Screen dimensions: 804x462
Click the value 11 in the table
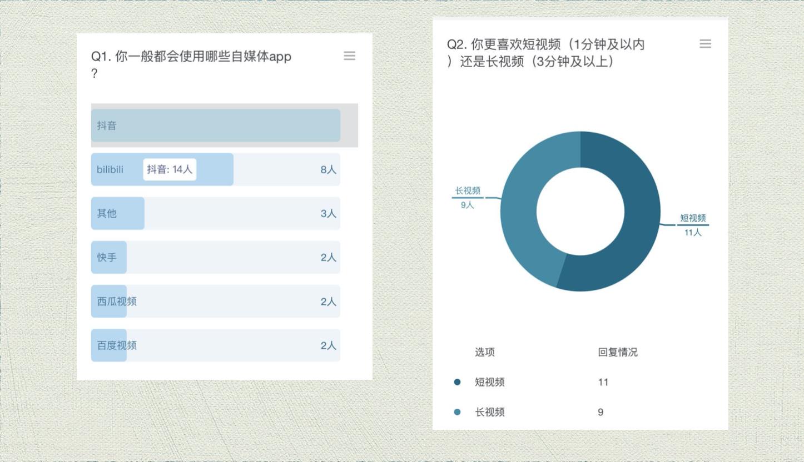(603, 382)
